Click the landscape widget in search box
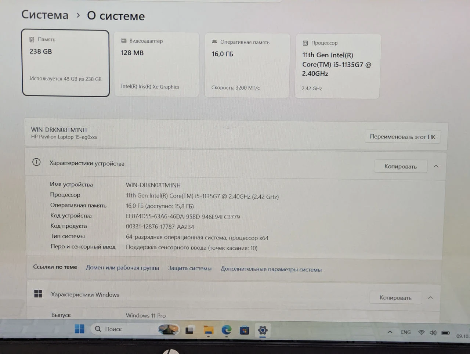The width and height of the screenshot is (470, 354). pos(169,329)
